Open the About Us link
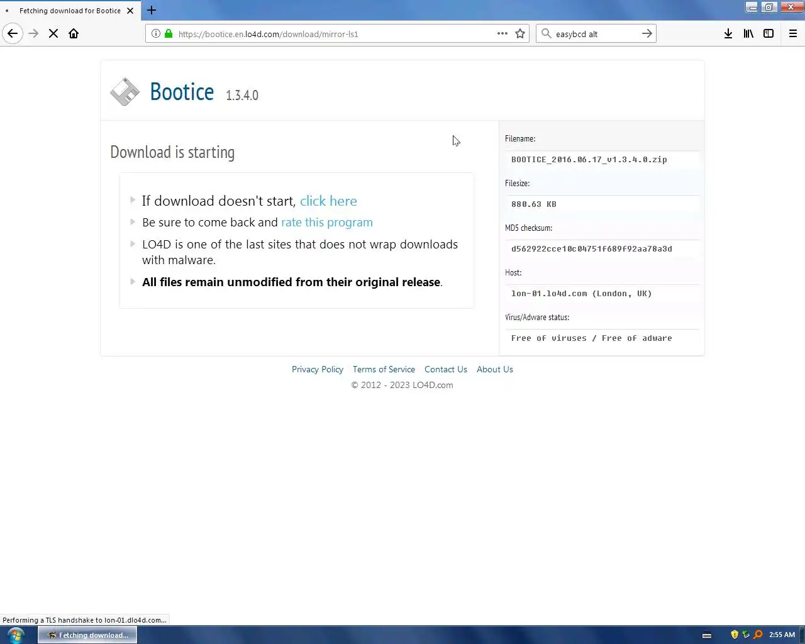Screen dimensions: 805x644 (x=495, y=370)
